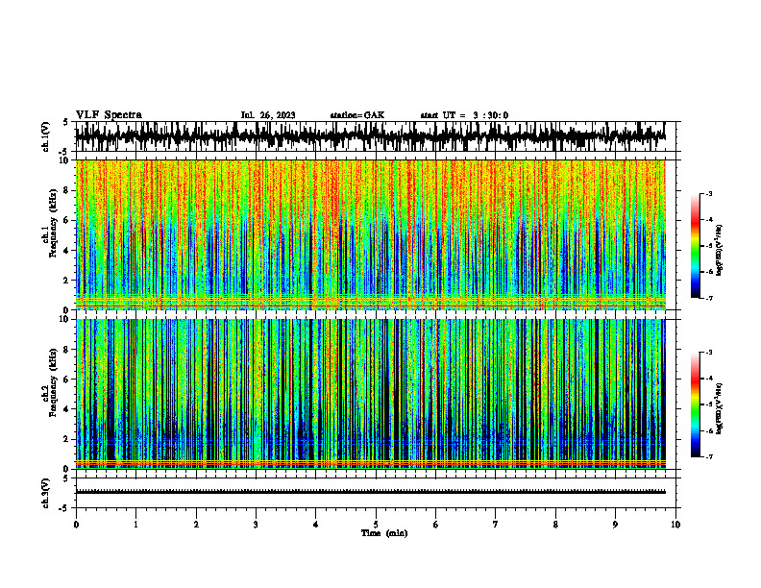Click the ch.1 spectrogram color scale bar
This screenshot has height=588, width=761.
695,246
